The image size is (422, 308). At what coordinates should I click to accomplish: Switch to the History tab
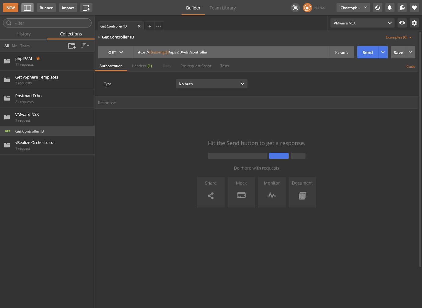pos(23,34)
